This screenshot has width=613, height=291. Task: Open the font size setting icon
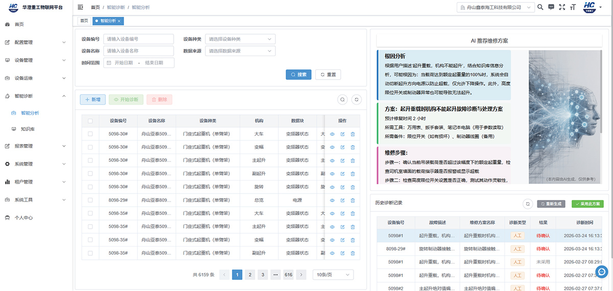point(573,7)
